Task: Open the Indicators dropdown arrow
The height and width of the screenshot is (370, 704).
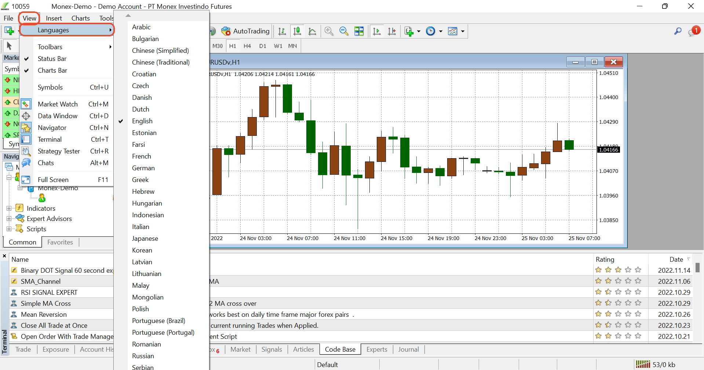Action: 419,31
